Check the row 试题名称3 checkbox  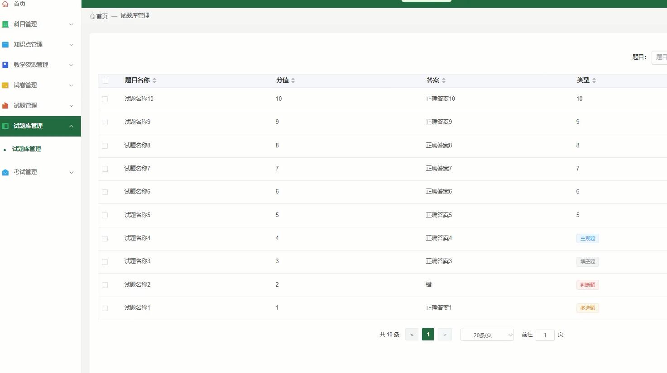tap(105, 262)
